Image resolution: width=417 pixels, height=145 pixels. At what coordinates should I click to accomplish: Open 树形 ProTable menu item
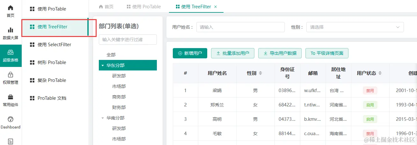[x=55, y=62]
